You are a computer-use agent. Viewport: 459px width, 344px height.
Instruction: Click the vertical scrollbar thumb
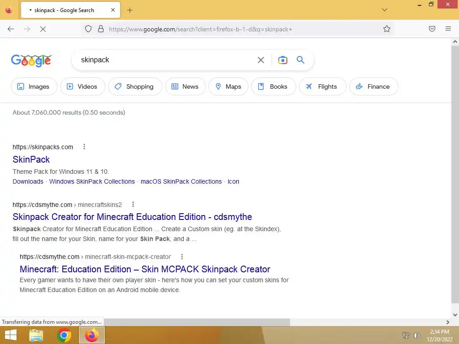point(455,174)
